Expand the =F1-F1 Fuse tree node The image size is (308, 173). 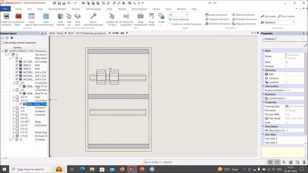point(13,97)
